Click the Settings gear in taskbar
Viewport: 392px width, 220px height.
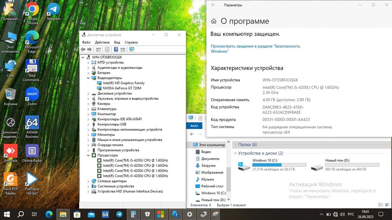[190, 214]
